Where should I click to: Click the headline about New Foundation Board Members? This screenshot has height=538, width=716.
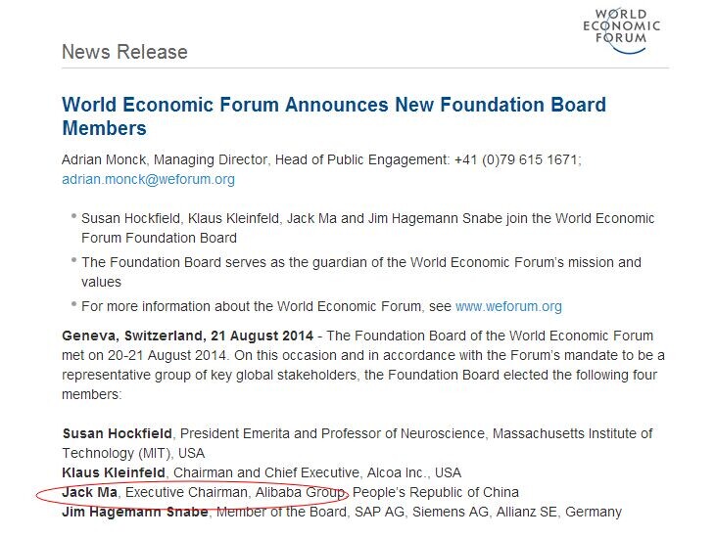334,116
